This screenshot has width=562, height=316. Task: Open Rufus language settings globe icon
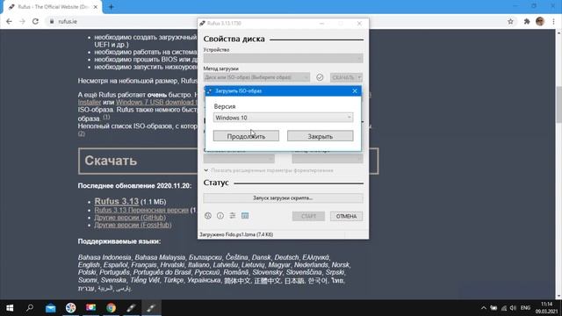tap(208, 216)
